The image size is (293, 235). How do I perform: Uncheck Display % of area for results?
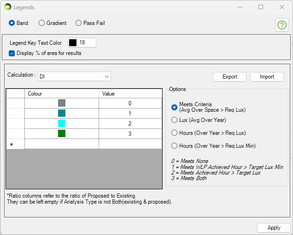point(12,53)
